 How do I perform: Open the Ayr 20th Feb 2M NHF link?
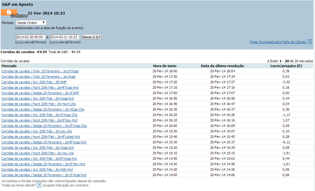point(34,82)
